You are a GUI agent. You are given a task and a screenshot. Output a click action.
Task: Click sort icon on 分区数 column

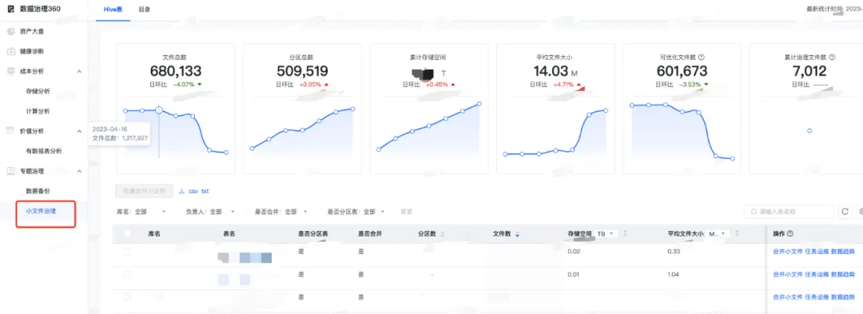pos(443,234)
